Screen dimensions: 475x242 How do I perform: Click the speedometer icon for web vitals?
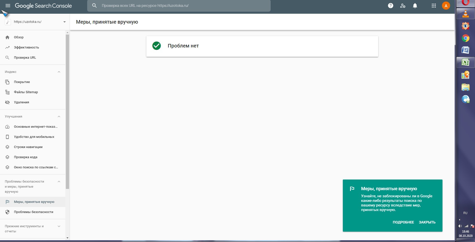pyautogui.click(x=7, y=127)
